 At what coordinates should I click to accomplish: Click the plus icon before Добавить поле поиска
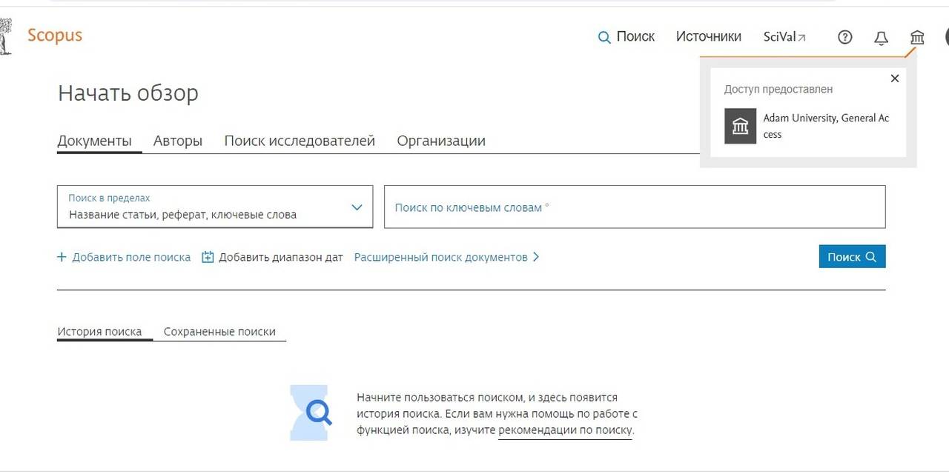62,256
